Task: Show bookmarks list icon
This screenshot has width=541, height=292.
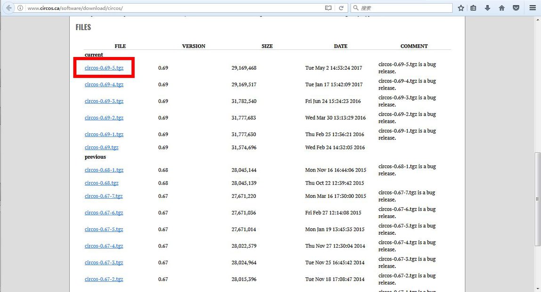Action: point(473,8)
